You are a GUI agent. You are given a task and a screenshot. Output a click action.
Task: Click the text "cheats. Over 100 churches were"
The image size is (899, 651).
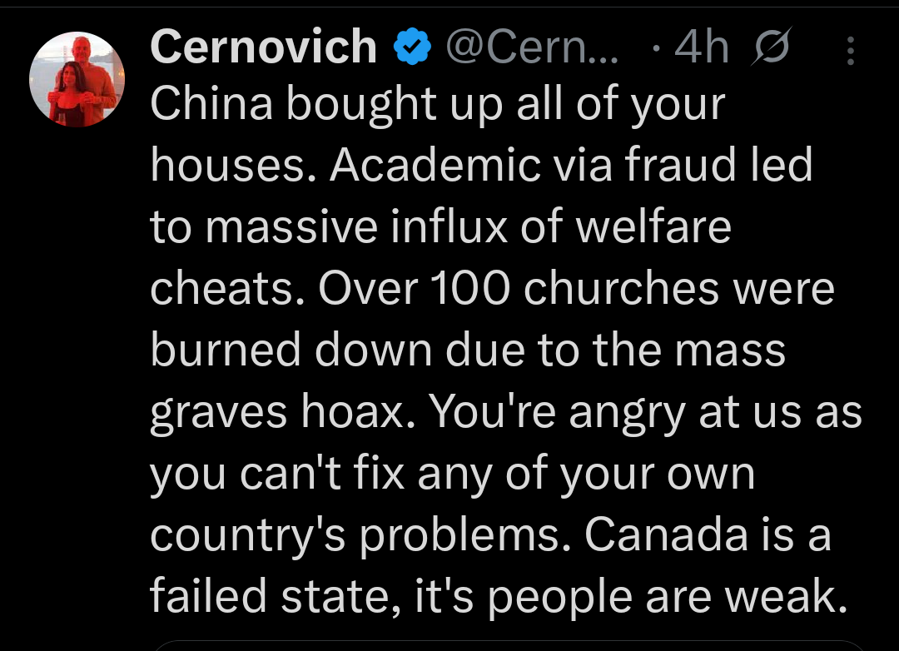pos(492,288)
